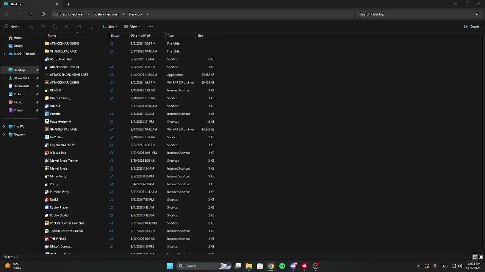This screenshot has width=485, height=272.
Task: Switch to details list view in status bar
Action: click(x=475, y=257)
